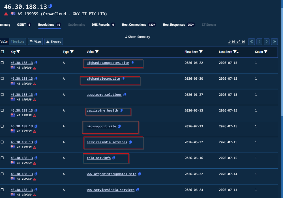Copy appstoore.solutions domain value
The image size is (283, 198).
[x=125, y=95]
